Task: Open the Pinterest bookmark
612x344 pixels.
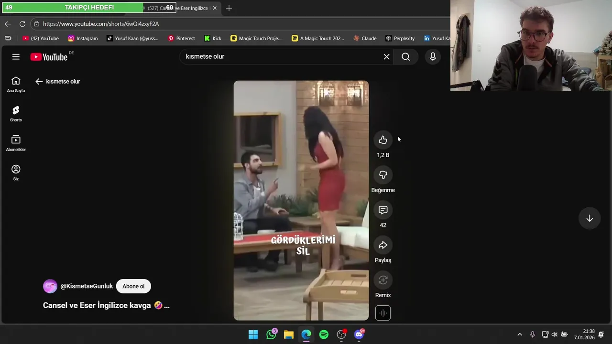Action: [x=181, y=38]
